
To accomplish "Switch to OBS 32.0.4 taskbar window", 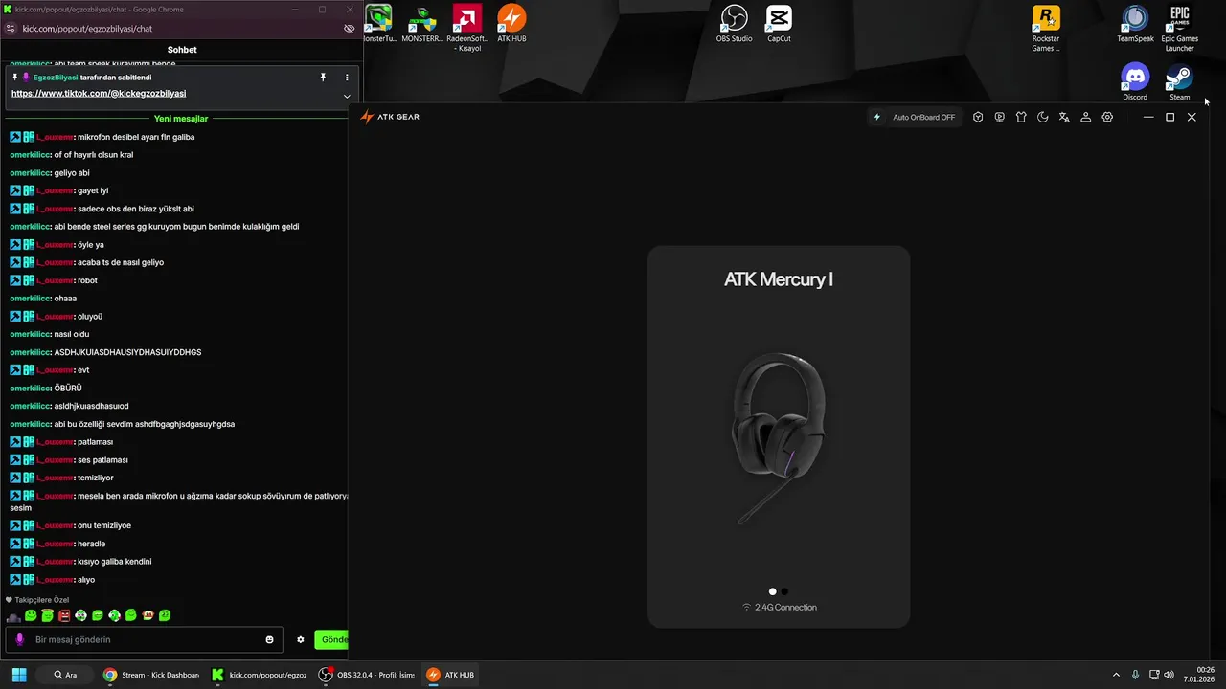I will point(369,675).
